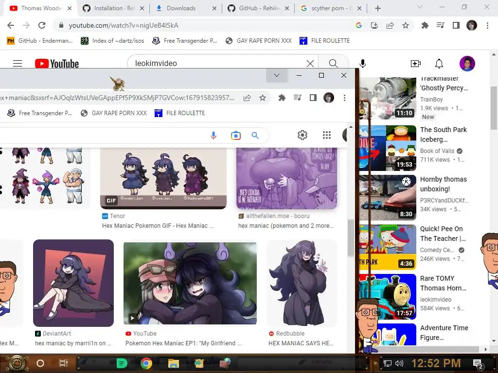Open FILE ROULETTE bookmark in front window

tap(180, 113)
